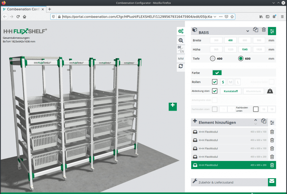Open the sliders icon in Element hinzufügen header
287x194 pixels.
click(x=272, y=123)
